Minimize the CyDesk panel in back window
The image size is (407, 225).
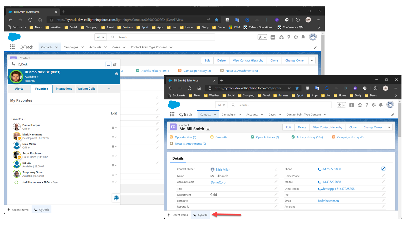click(x=108, y=64)
